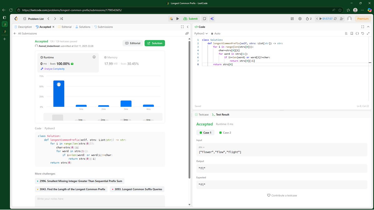Open the browser settings ellipsis menu

[x=362, y=10]
